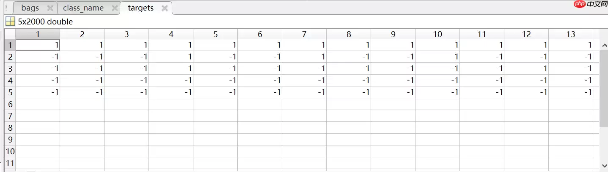
Task: Click the scrollbar down arrow
Action: coord(604,166)
